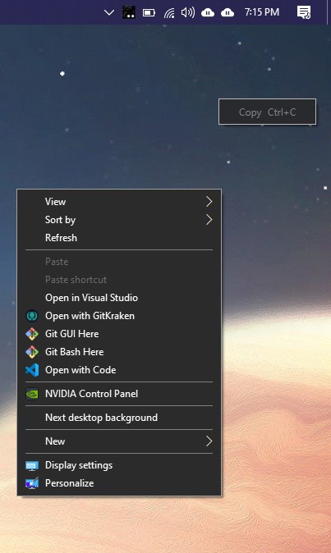Select Open with Code
Viewport: 331px width, 553px height.
click(x=119, y=370)
